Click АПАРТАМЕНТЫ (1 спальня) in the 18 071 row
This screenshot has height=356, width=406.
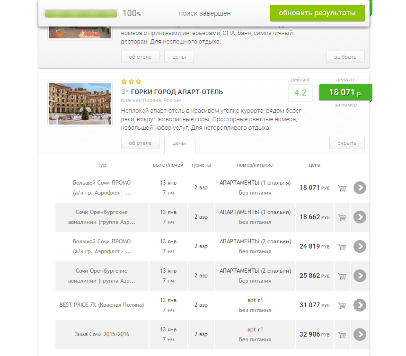point(255,183)
